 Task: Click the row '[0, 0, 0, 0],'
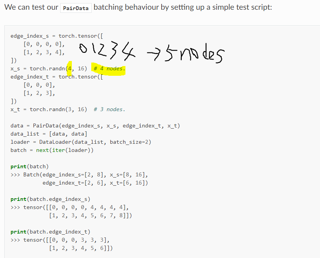tap(44, 44)
